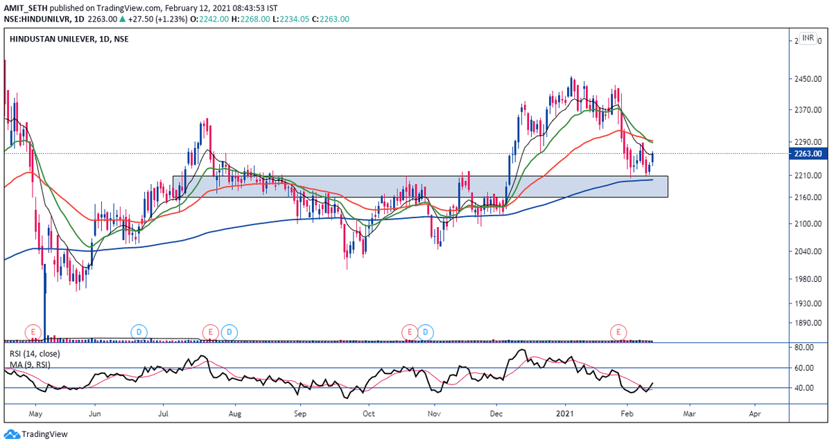Image resolution: width=832 pixels, height=446 pixels.
Task: Click the current price label 2263.00
Action: pyautogui.click(x=808, y=154)
